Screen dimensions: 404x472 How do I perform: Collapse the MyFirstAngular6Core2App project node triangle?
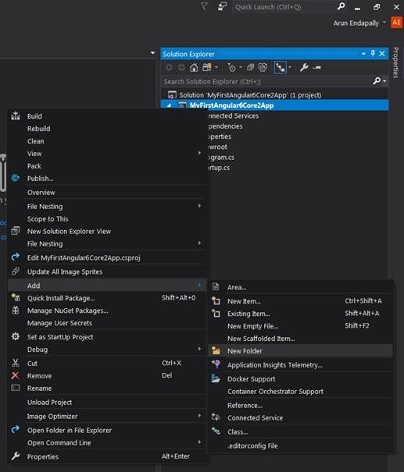[169, 105]
